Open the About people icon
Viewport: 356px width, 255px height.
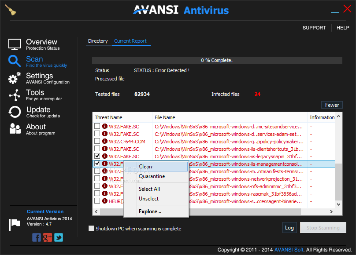tap(15, 129)
